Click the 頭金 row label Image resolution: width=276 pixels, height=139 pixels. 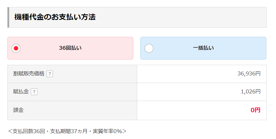18,110
